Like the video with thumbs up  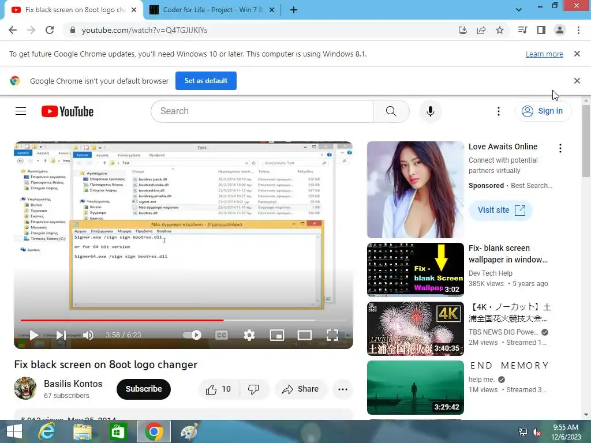(x=219, y=389)
